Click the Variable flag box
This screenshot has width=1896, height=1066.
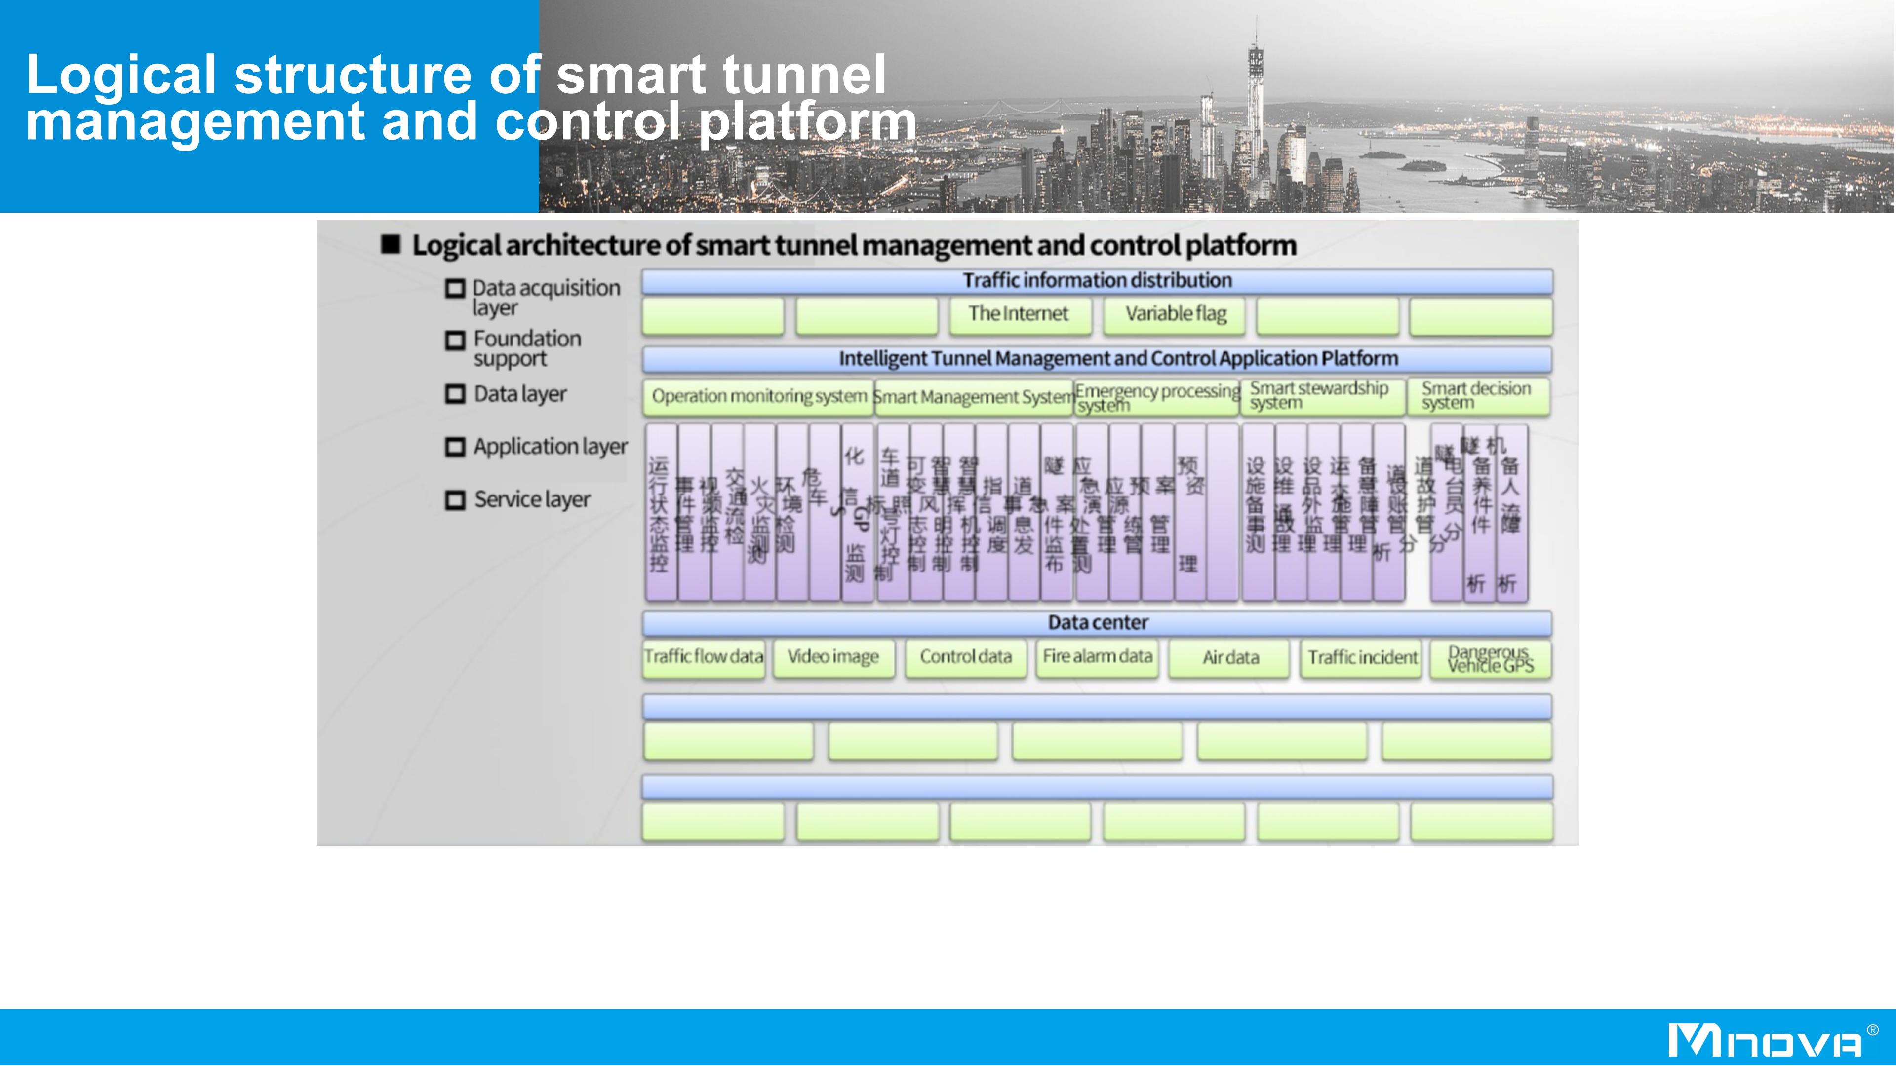click(x=1175, y=315)
